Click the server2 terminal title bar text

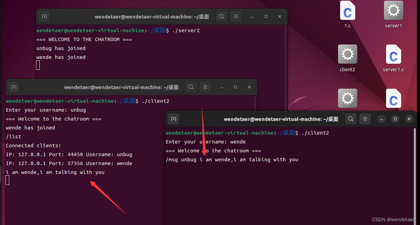152,16
